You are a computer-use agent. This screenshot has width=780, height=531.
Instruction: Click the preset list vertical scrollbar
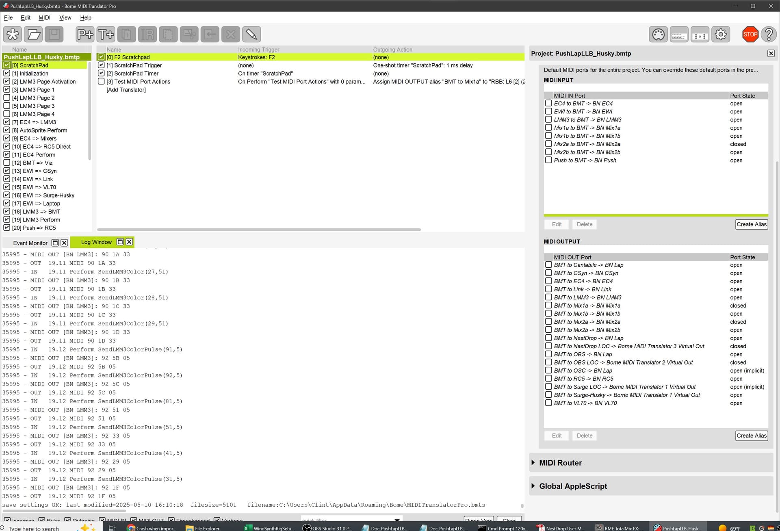point(89,111)
